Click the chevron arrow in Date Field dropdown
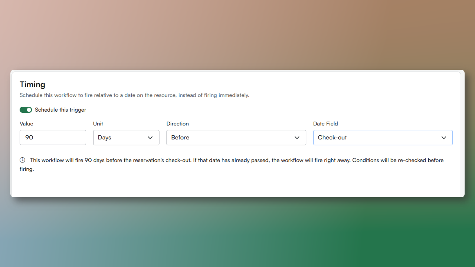The height and width of the screenshot is (267, 475). (x=444, y=138)
